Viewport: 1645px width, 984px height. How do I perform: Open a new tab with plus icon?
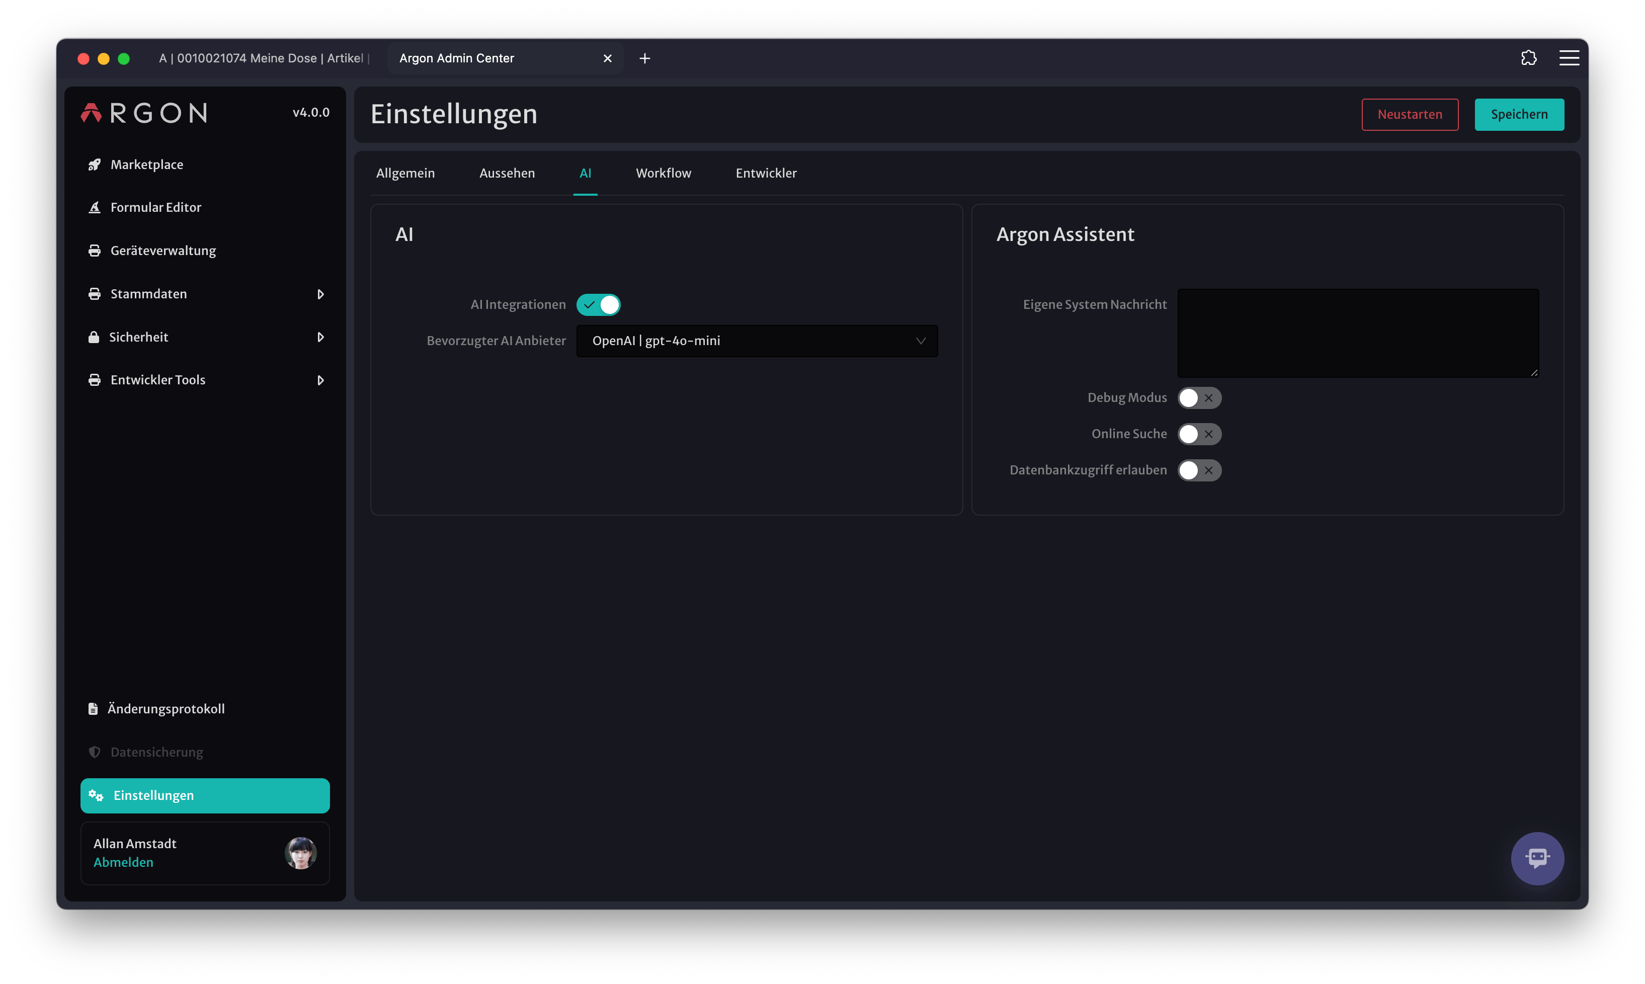644,58
